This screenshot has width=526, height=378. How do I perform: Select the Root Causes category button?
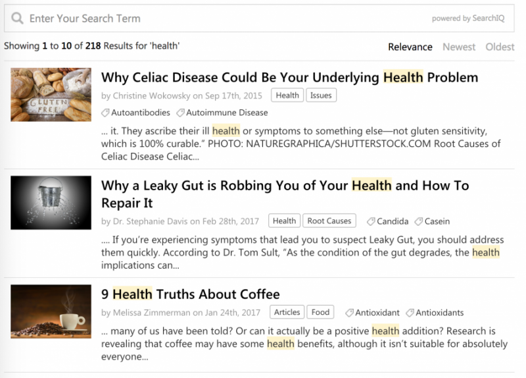click(329, 221)
